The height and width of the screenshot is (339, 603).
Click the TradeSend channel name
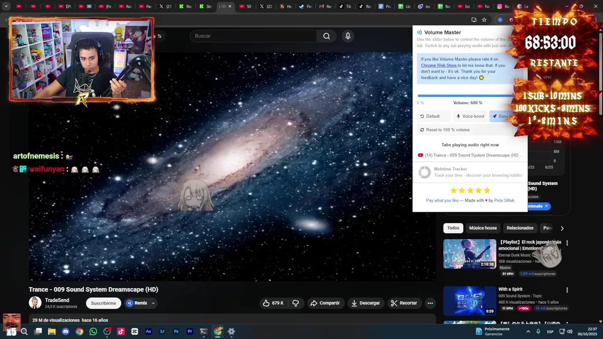coord(57,300)
